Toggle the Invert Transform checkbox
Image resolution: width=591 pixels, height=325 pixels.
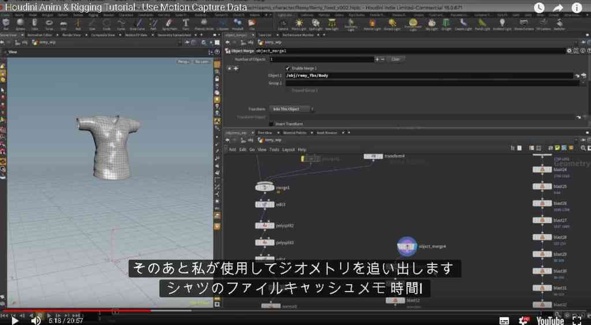pos(271,124)
